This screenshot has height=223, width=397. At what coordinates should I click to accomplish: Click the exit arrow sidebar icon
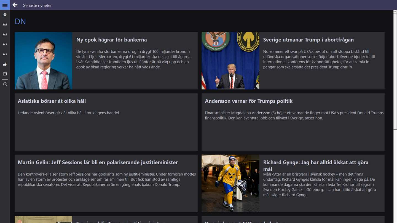5,74
